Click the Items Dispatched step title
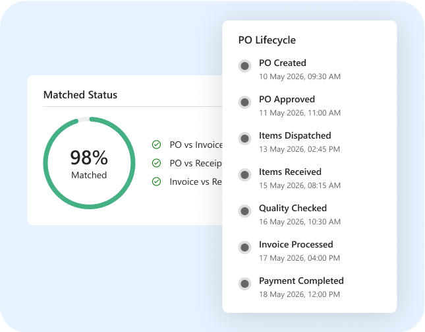The width and height of the screenshot is (425, 332). [295, 136]
